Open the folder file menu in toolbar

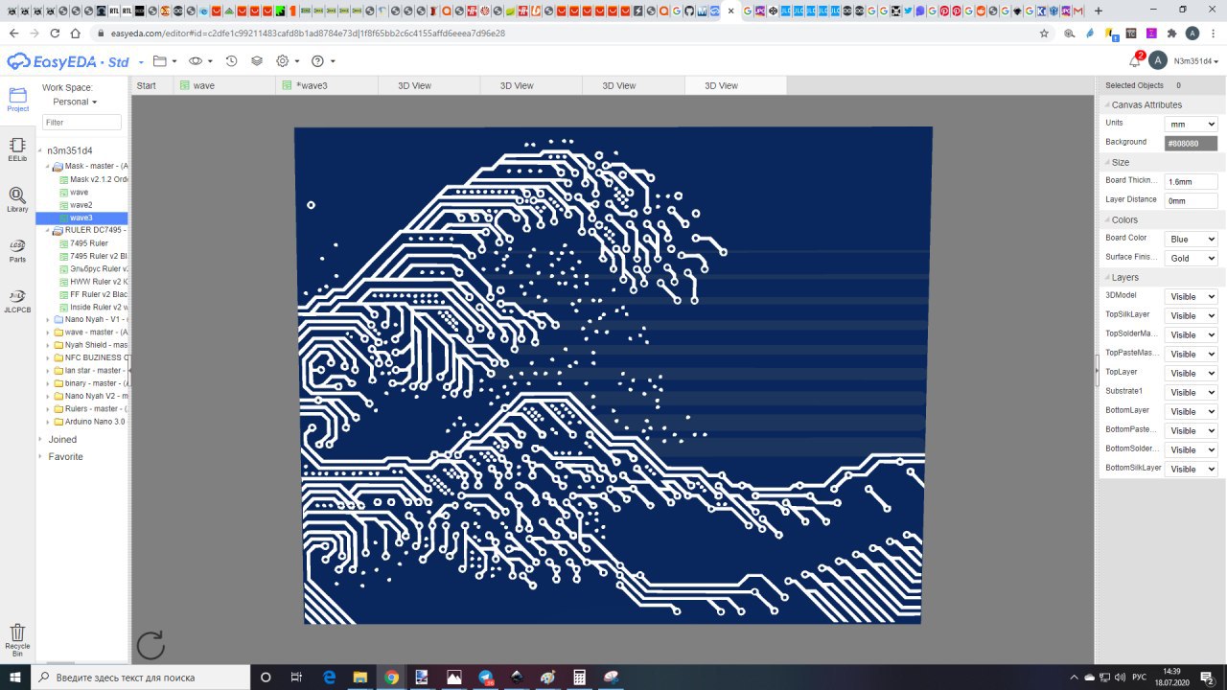coord(165,60)
